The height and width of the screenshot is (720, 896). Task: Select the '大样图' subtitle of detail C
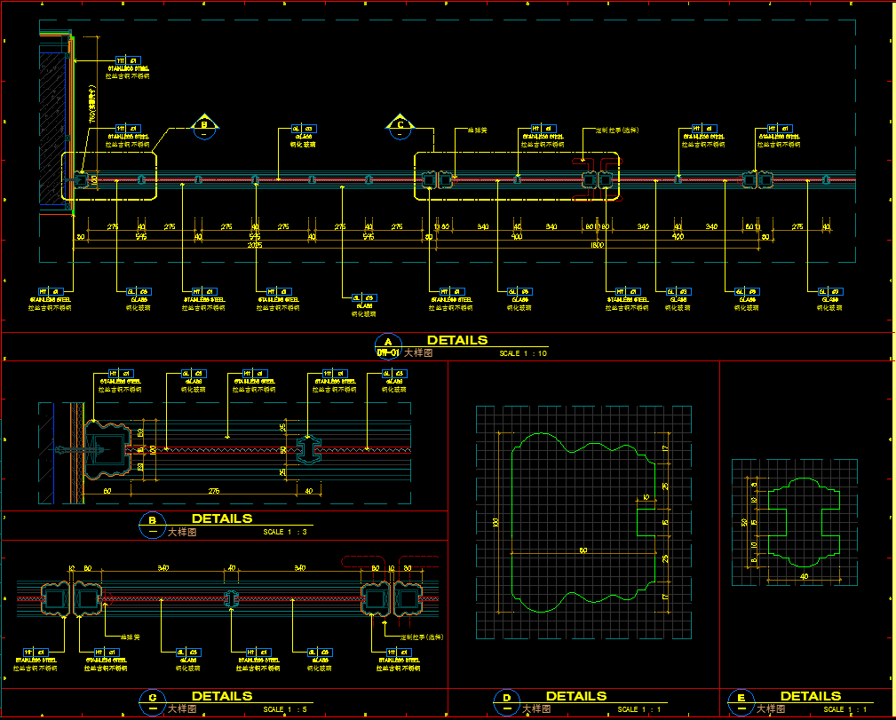click(x=182, y=709)
